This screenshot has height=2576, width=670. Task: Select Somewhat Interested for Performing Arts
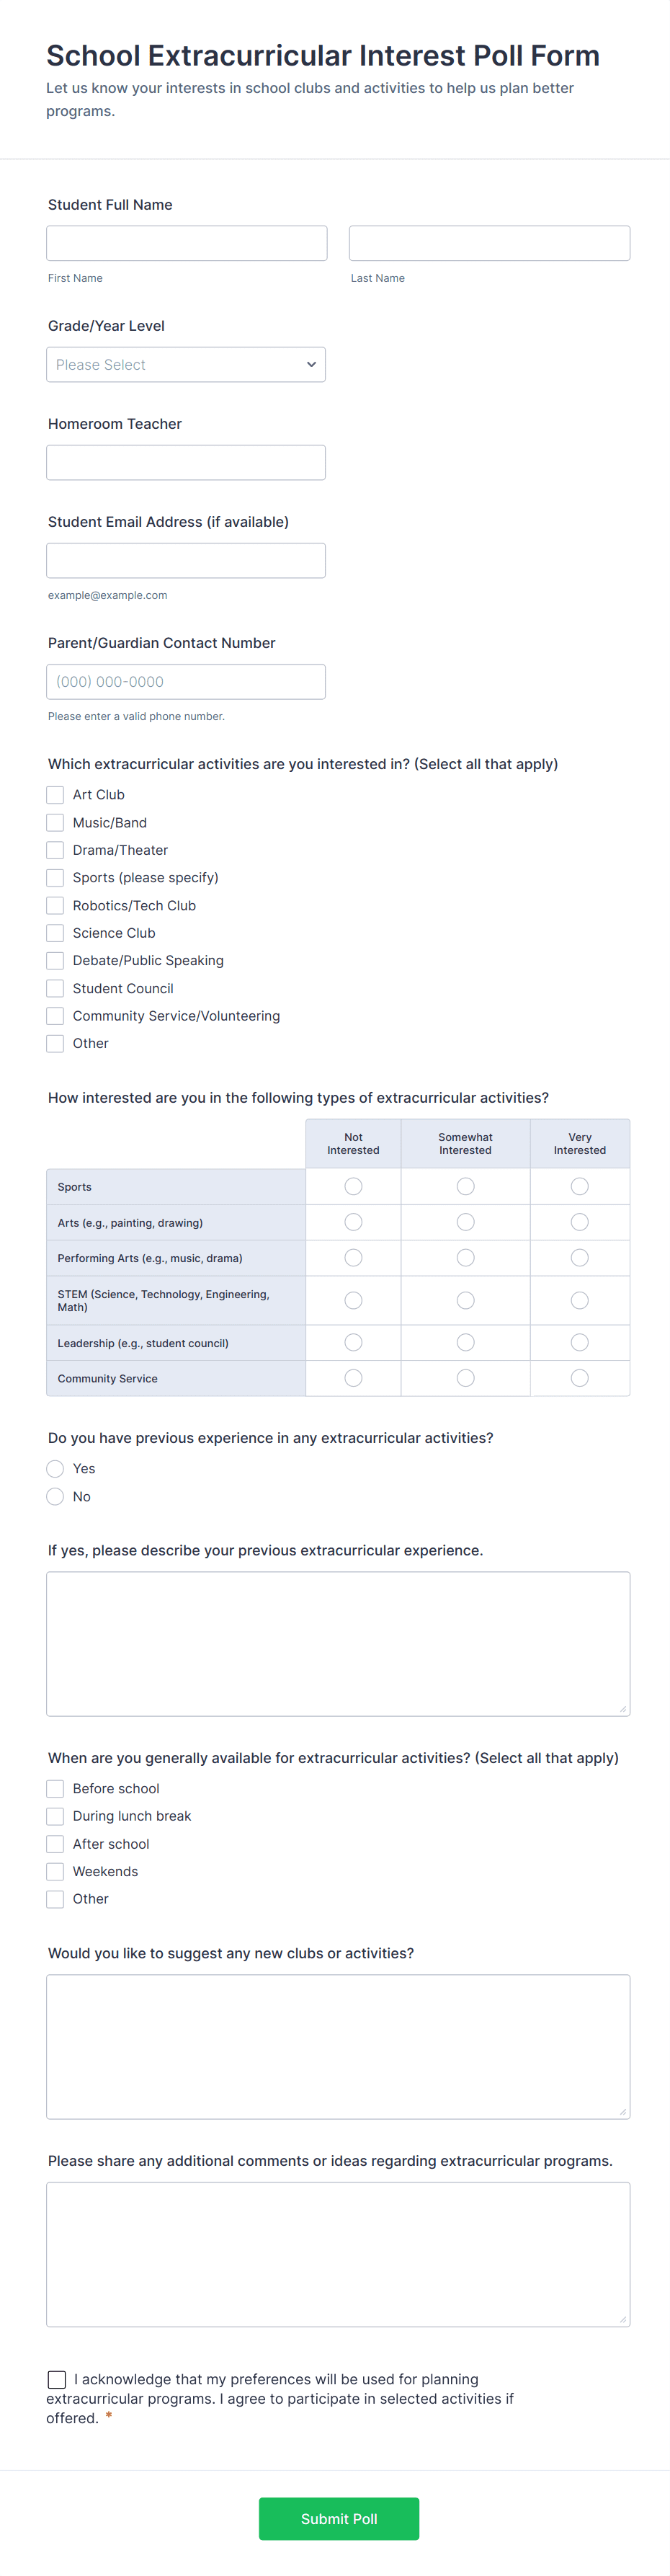tap(465, 1257)
